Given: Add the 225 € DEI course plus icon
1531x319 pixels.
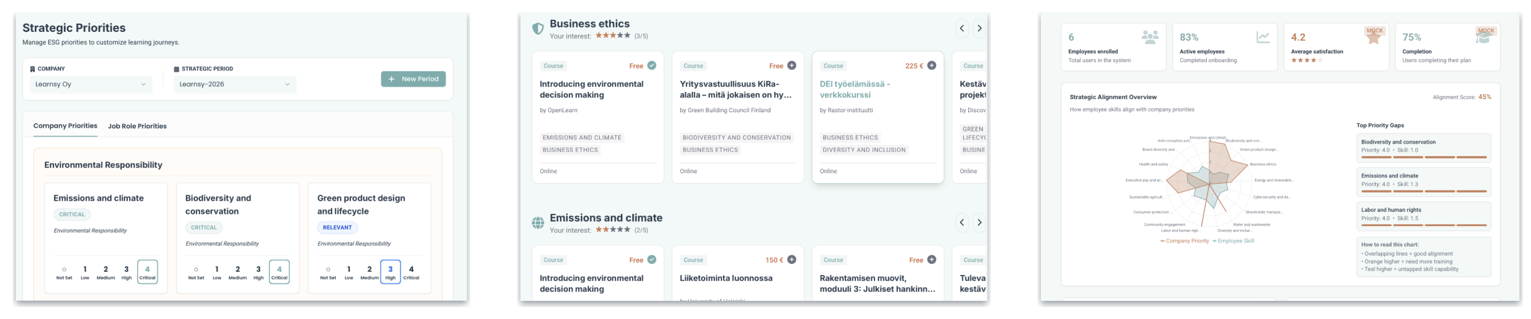Looking at the screenshot, I should click(x=931, y=65).
